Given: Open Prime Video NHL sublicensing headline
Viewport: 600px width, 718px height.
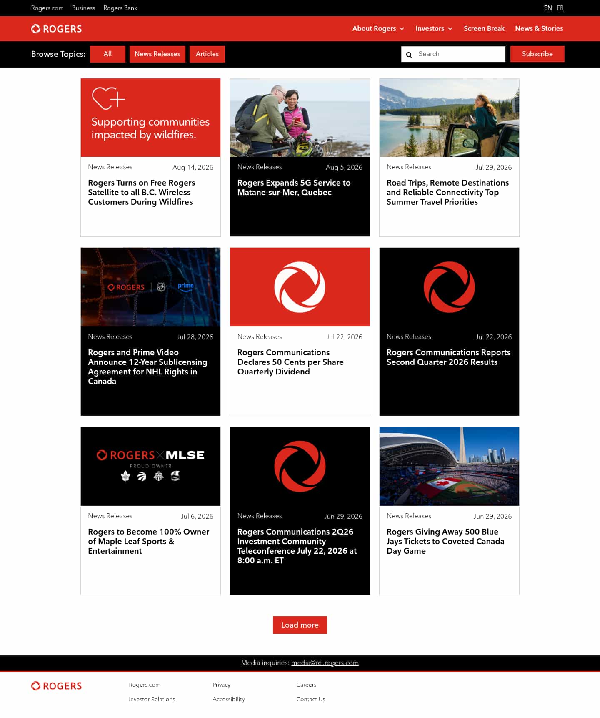Looking at the screenshot, I should point(147,367).
